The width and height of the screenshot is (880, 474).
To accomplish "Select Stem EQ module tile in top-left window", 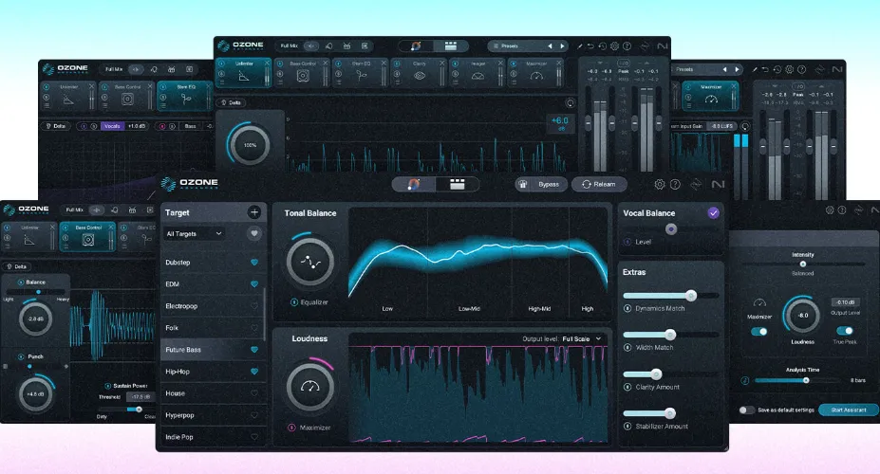I will [184, 96].
